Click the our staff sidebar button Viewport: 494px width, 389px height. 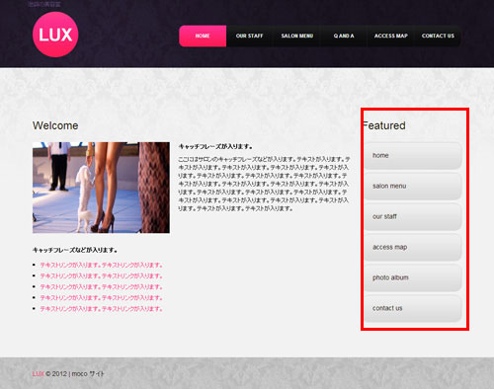click(413, 217)
